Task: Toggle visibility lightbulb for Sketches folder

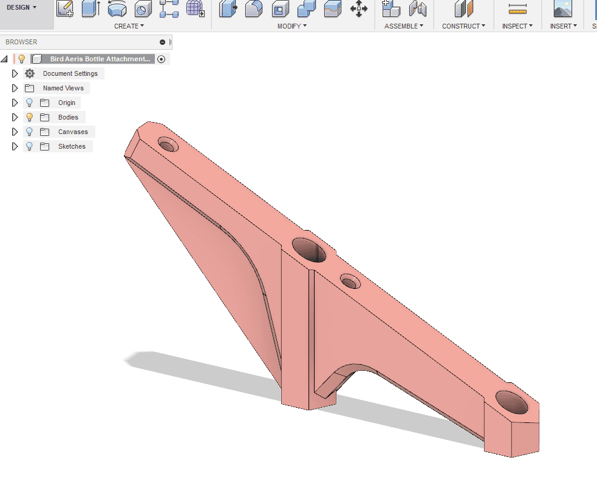Action: point(29,146)
